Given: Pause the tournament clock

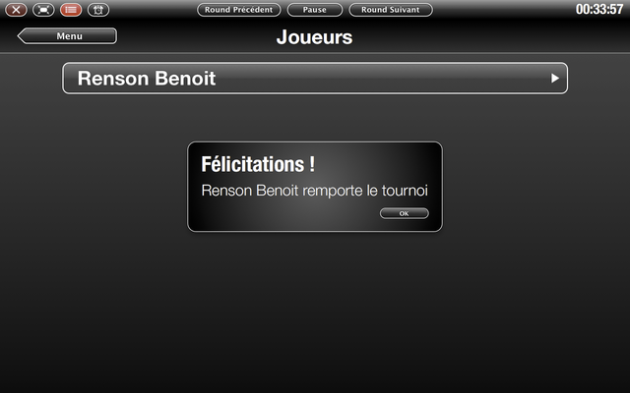Looking at the screenshot, I should pyautogui.click(x=315, y=10).
